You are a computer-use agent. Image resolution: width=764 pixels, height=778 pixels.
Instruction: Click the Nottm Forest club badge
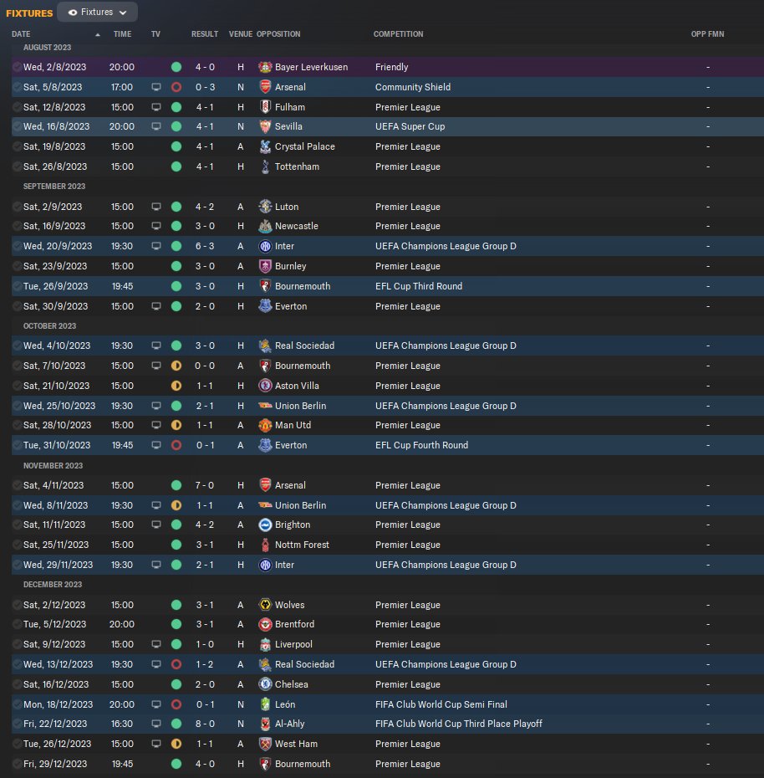click(265, 545)
